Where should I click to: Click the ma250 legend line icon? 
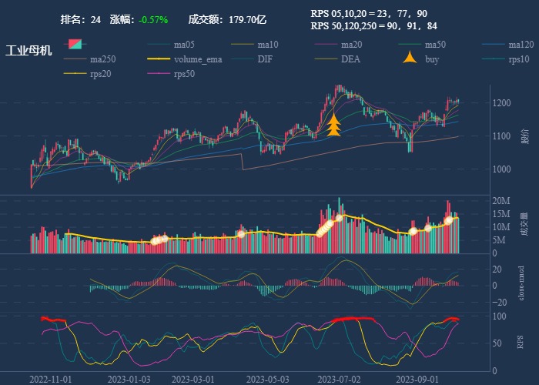75,59
